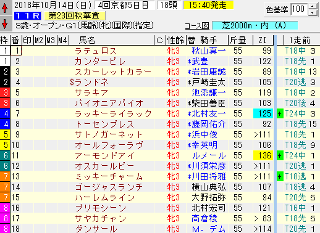
Task: Click the 1走前 column header
Action: tap(300, 40)
